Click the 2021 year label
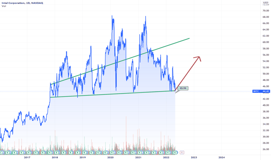Screen dimensions: 271x160 tap(138, 157)
